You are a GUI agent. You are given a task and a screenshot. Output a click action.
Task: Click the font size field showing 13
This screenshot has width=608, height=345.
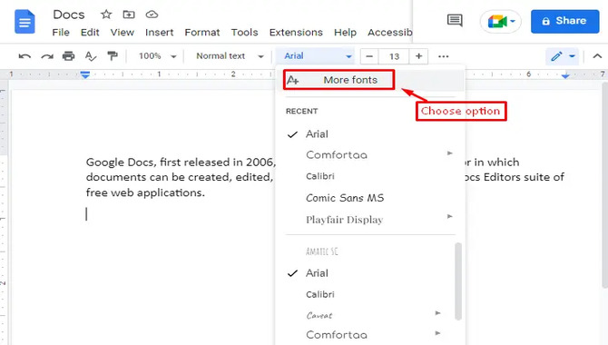click(394, 56)
